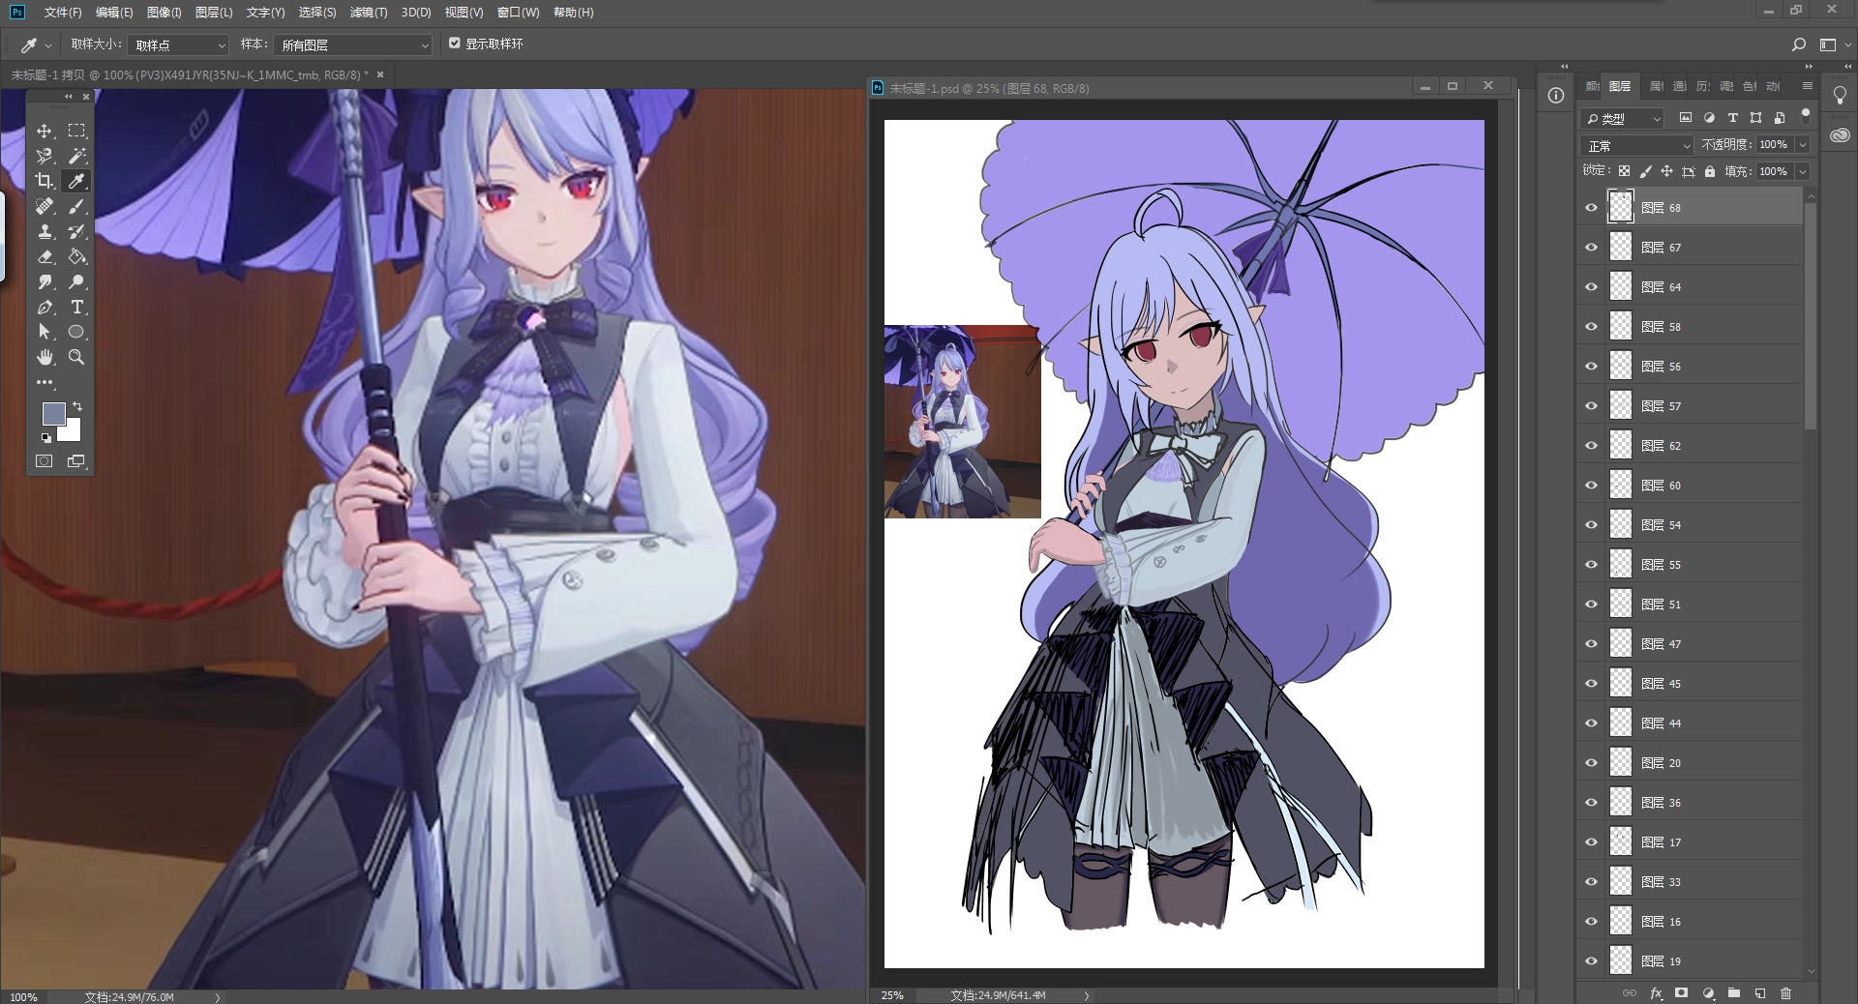This screenshot has width=1858, height=1004.
Task: Click the foreground color swatch
Action: [x=53, y=414]
